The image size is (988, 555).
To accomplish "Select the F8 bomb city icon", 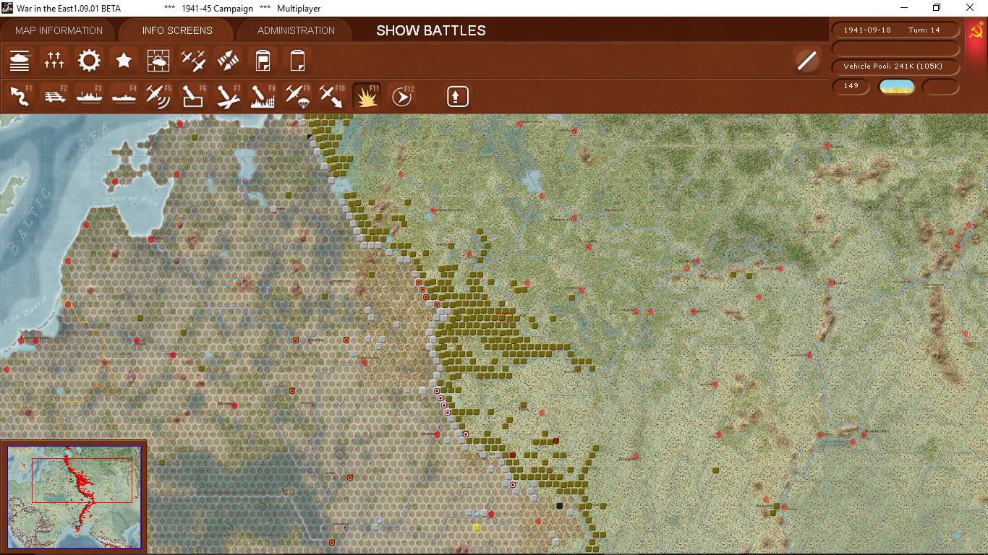I will tap(263, 95).
